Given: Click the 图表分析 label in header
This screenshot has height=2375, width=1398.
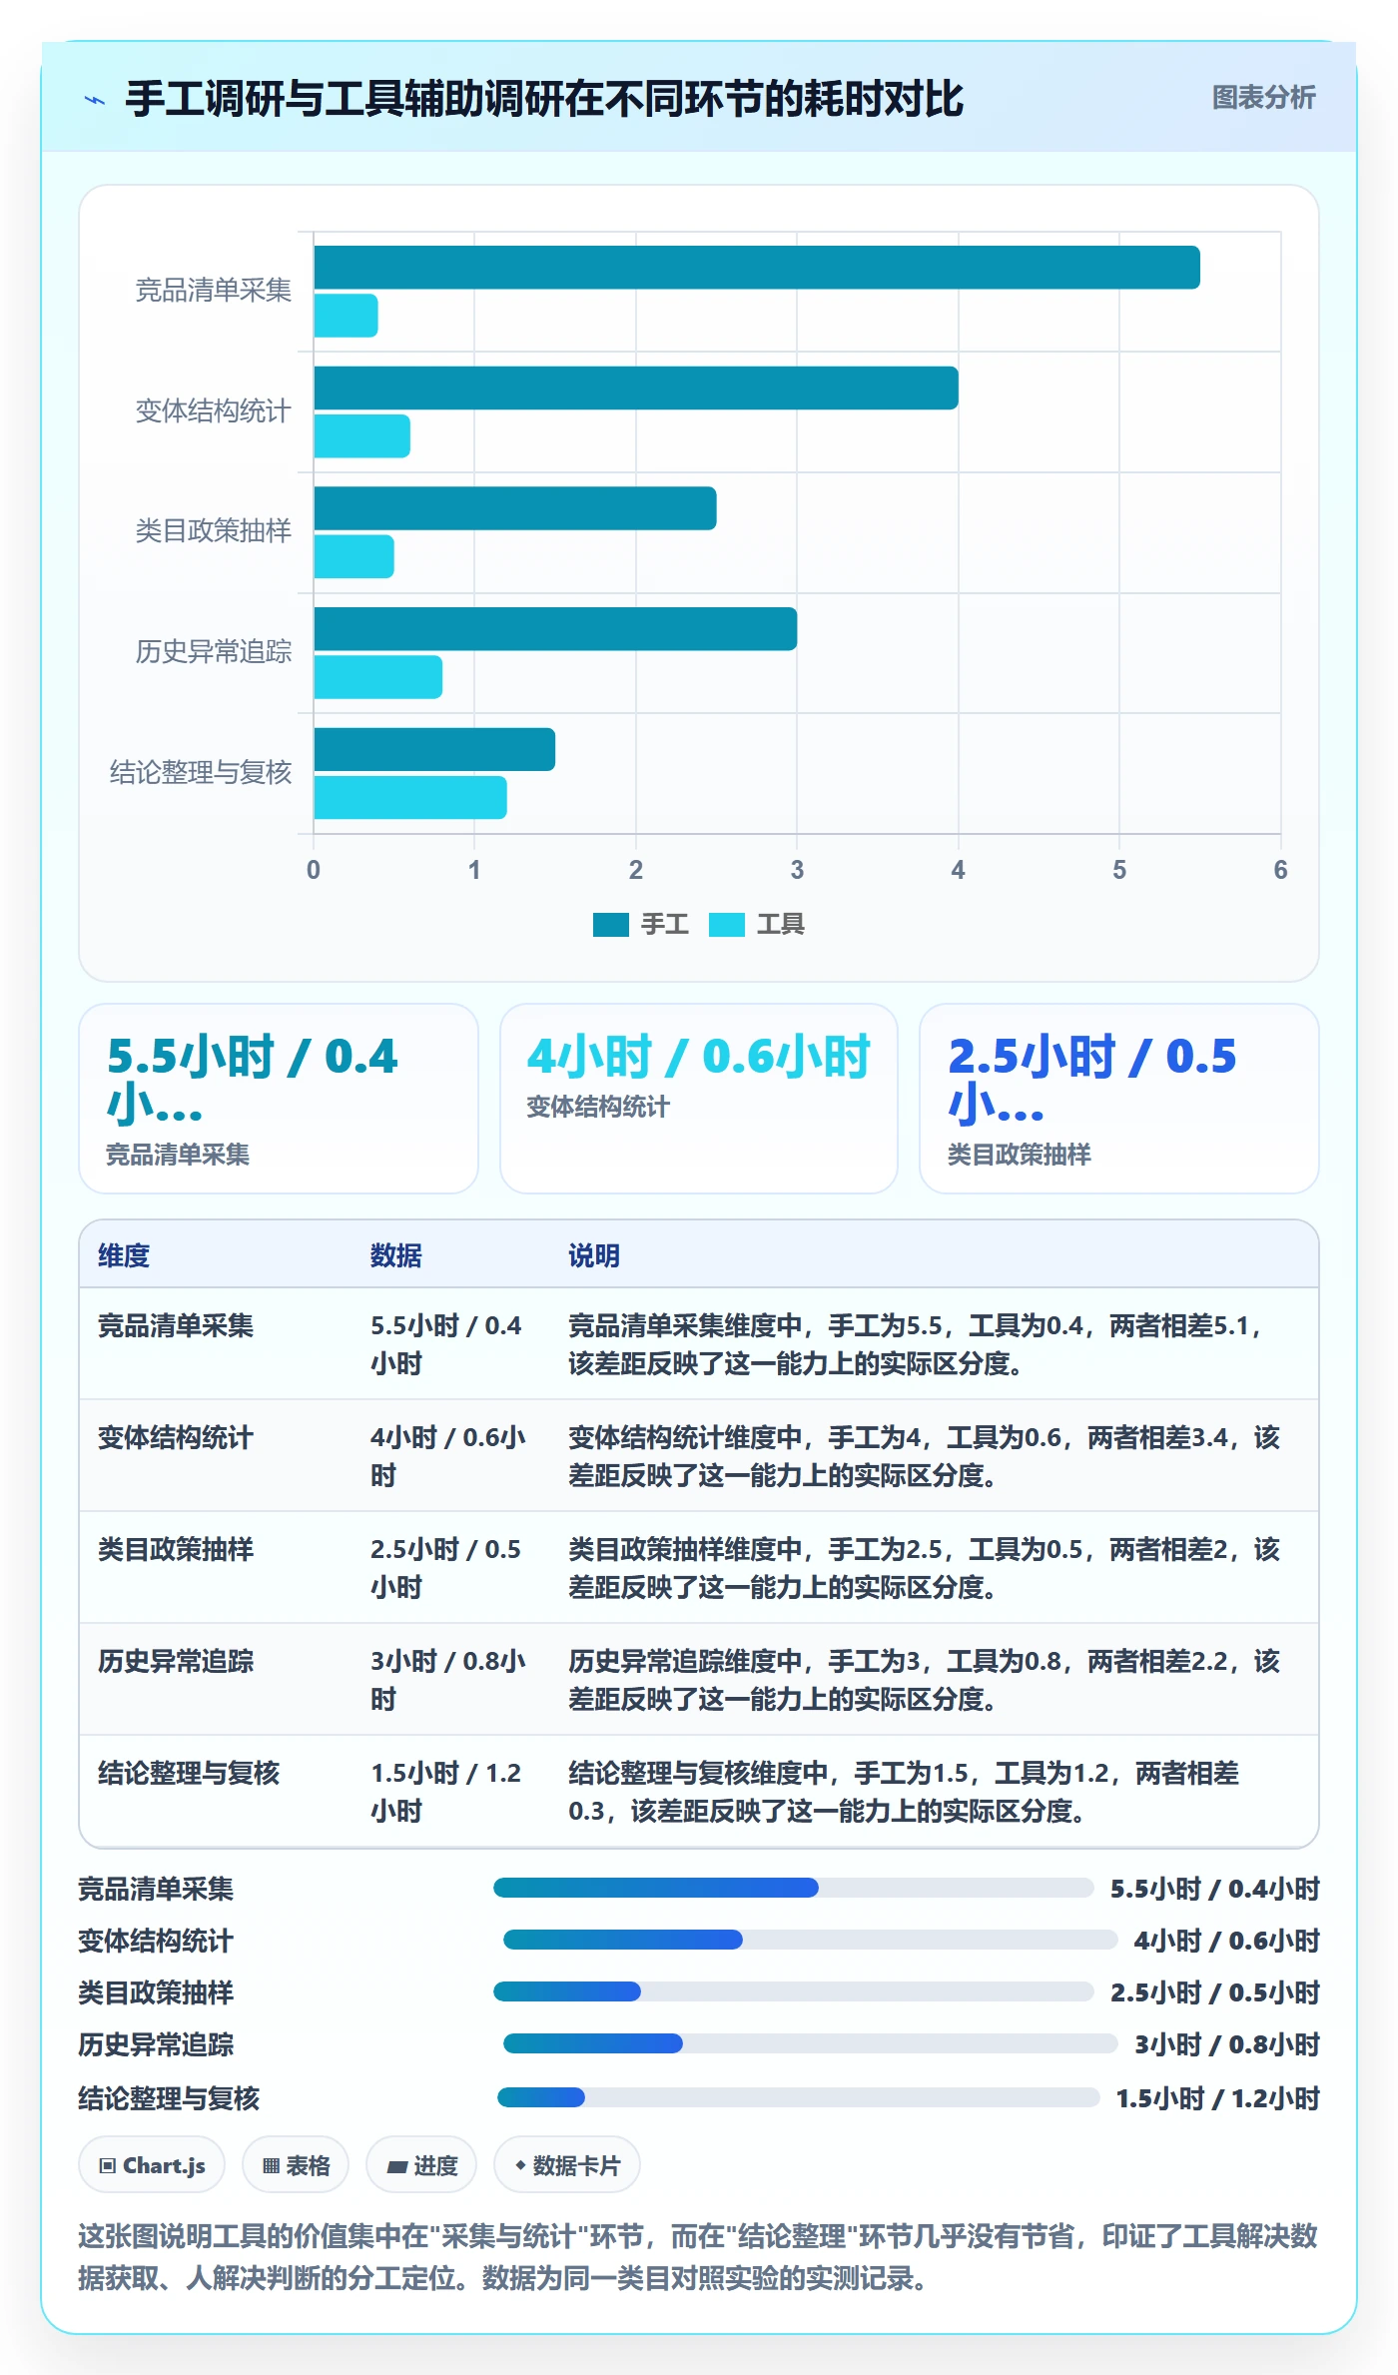Looking at the screenshot, I should (1263, 97).
